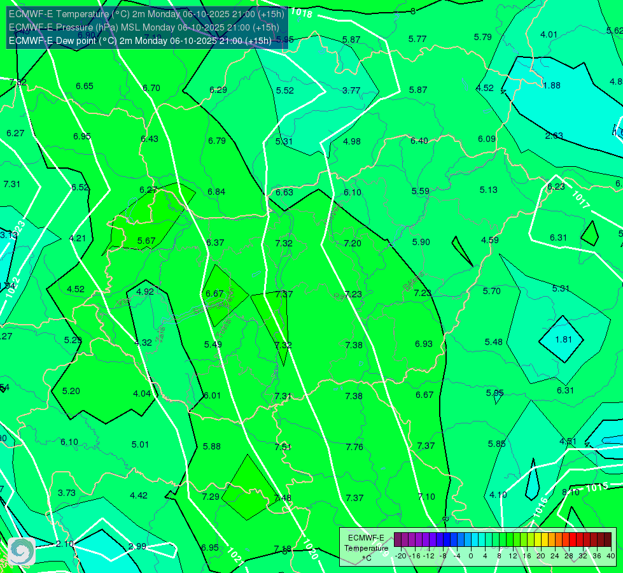Click the temperature value '5.90'
Screen dimensions: 623x573
click(421, 242)
